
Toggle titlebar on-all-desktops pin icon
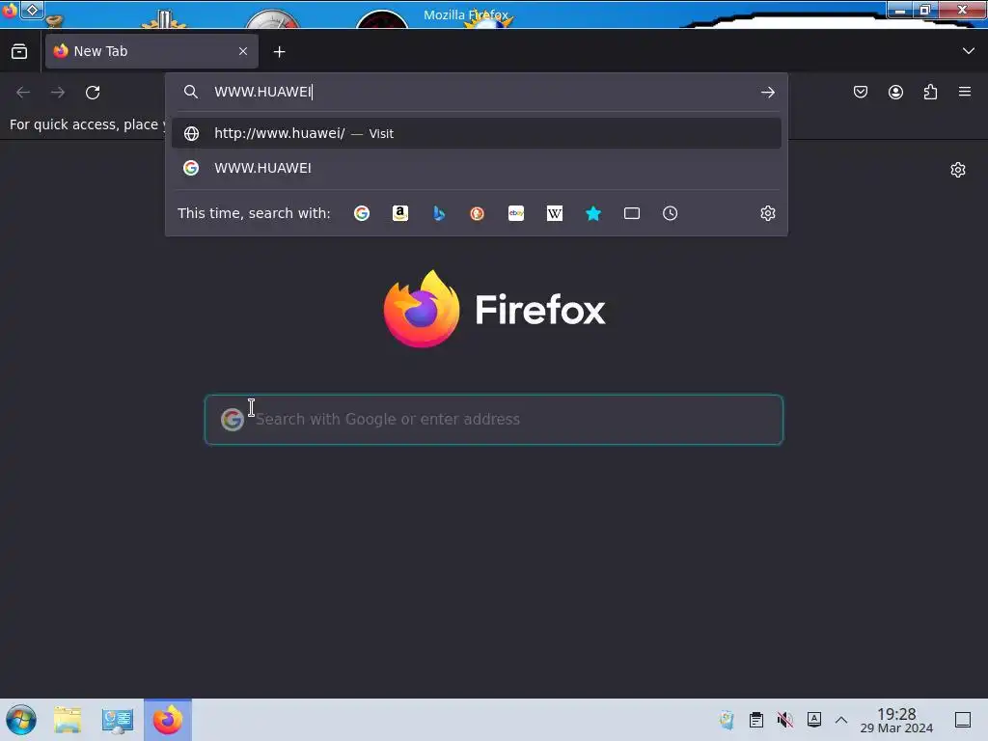(x=32, y=10)
